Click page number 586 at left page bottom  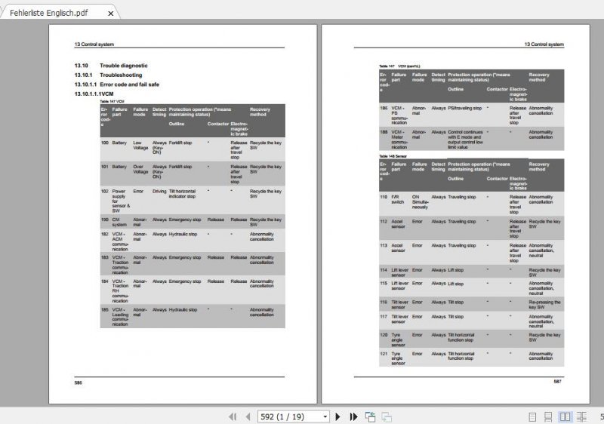[x=79, y=383]
